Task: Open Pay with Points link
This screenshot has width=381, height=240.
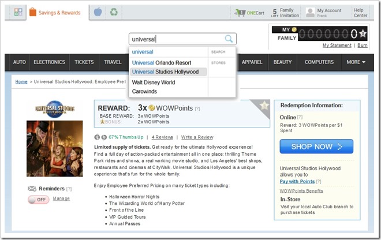Action: point(297,182)
